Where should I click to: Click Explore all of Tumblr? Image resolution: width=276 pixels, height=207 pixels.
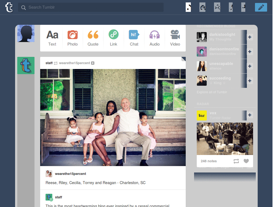(212, 92)
